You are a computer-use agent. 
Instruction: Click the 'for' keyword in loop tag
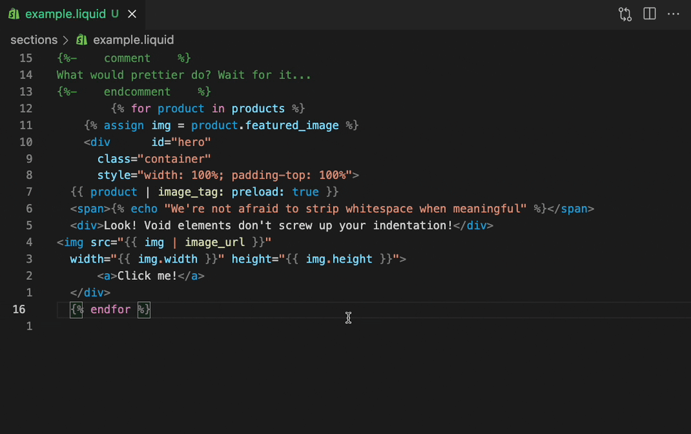[x=140, y=108]
